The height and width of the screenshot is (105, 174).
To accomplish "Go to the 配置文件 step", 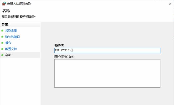I will click(x=11, y=49).
